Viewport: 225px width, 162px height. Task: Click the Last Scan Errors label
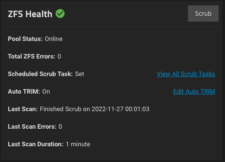tap(32, 126)
